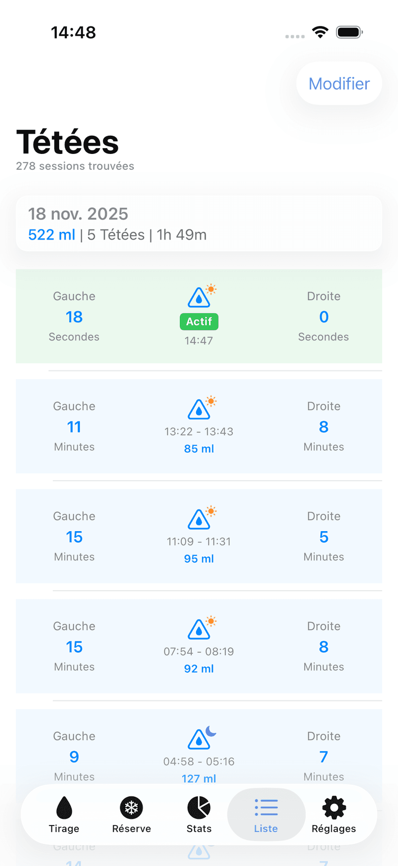Open the Stats pie chart icon
The width and height of the screenshot is (398, 866).
[x=199, y=807]
